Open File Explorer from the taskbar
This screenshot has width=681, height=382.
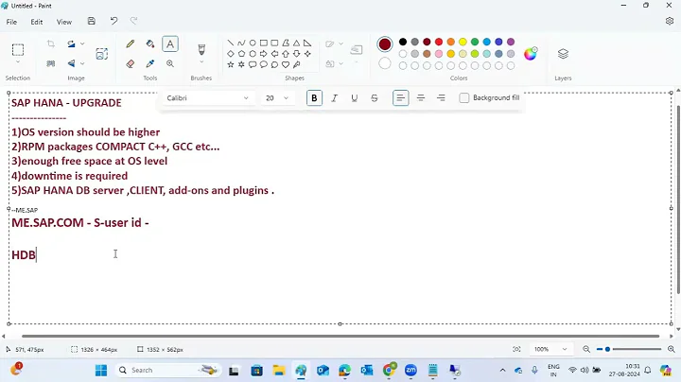[x=279, y=371]
